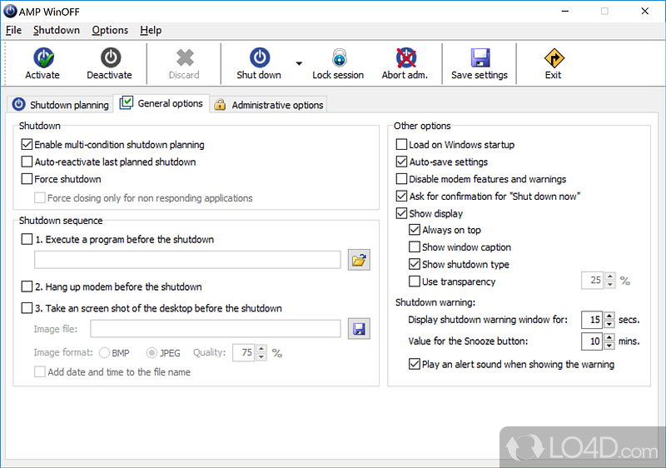Expand the Shut down dropdown arrow

point(298,63)
